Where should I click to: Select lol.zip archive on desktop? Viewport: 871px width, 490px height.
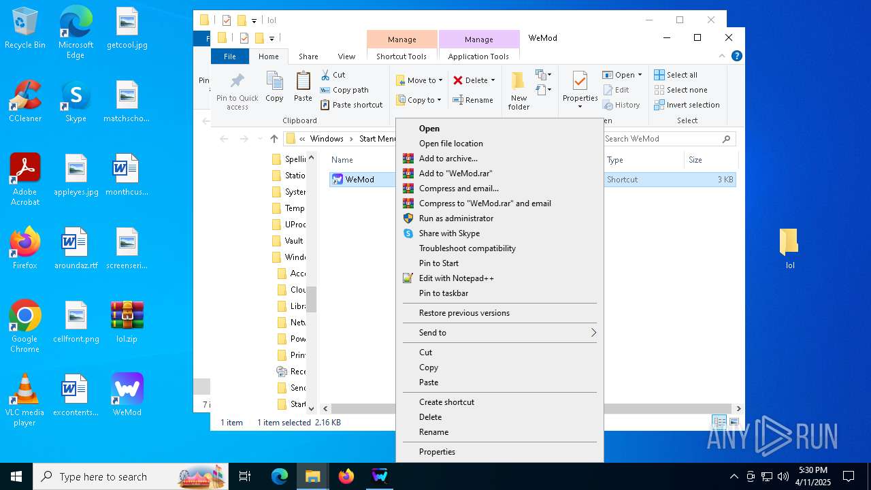pyautogui.click(x=127, y=323)
